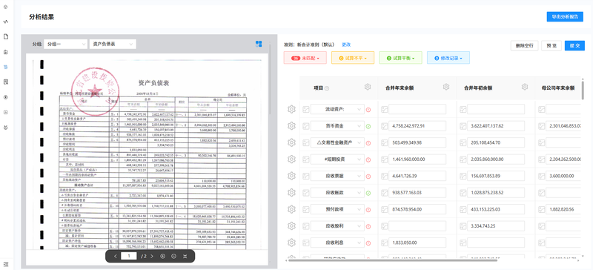Go to previous page in document viewer
593x270 pixels.
click(x=116, y=257)
